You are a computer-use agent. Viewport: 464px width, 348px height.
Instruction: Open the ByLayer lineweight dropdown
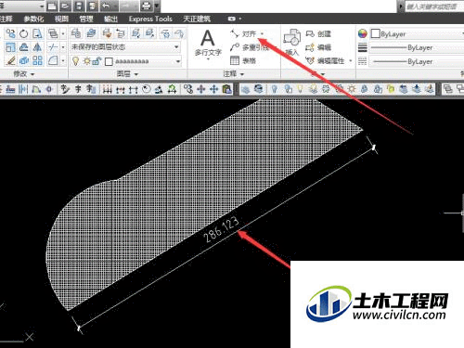[417, 47]
